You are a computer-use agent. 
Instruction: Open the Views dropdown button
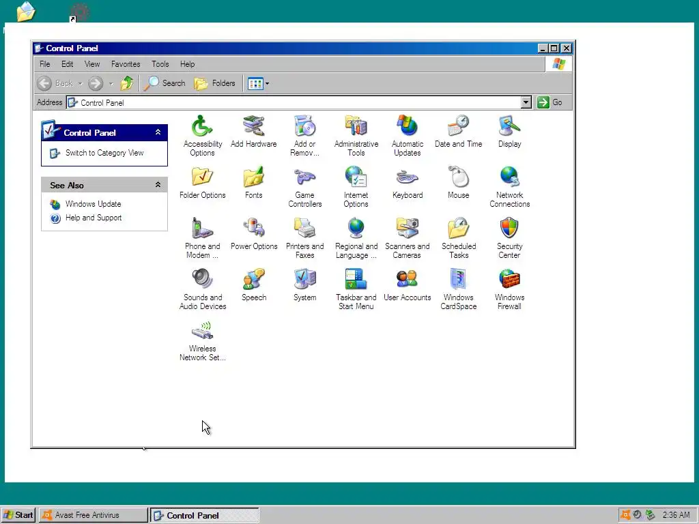click(x=258, y=83)
